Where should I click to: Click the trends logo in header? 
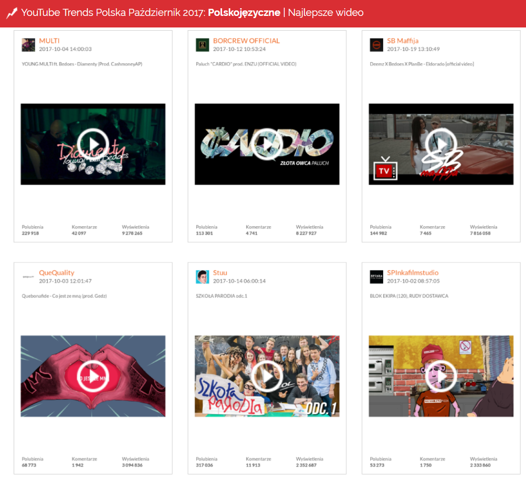pos(12,13)
